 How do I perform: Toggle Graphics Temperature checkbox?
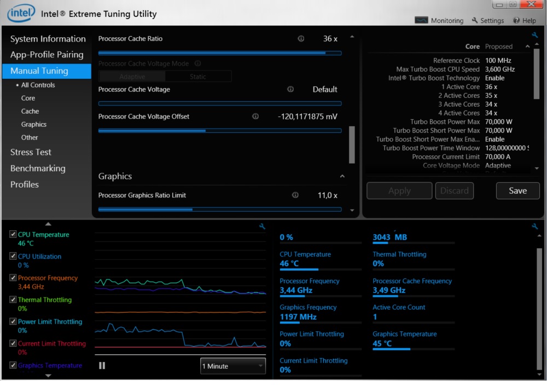pyautogui.click(x=13, y=365)
